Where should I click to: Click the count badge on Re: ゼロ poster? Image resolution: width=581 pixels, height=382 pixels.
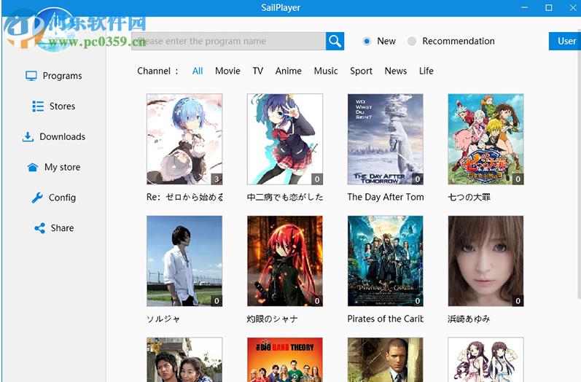[217, 179]
